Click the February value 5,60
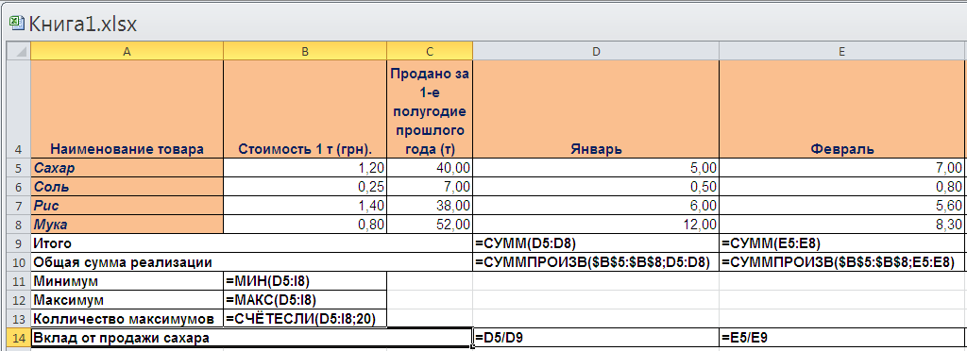Image resolution: width=967 pixels, height=351 pixels. [841, 206]
